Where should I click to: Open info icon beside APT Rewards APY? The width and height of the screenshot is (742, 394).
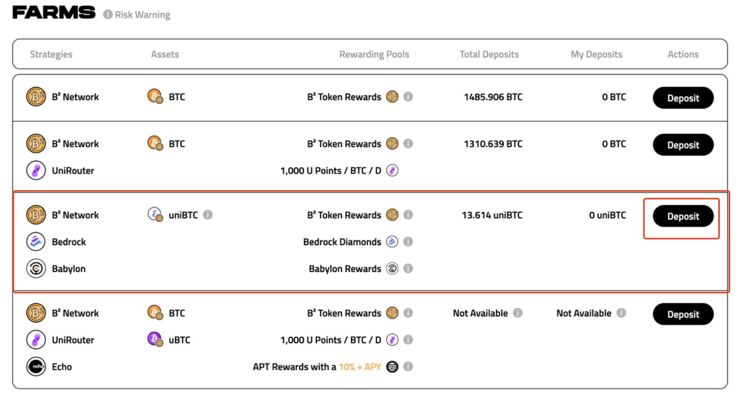408,367
